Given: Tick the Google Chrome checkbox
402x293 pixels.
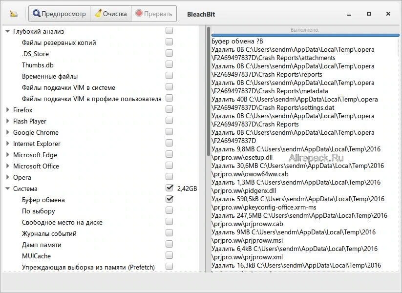Looking at the screenshot, I should click(169, 132).
